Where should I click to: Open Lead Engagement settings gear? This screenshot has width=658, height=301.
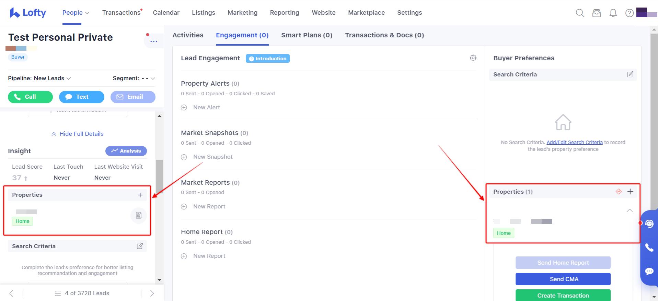pos(473,58)
